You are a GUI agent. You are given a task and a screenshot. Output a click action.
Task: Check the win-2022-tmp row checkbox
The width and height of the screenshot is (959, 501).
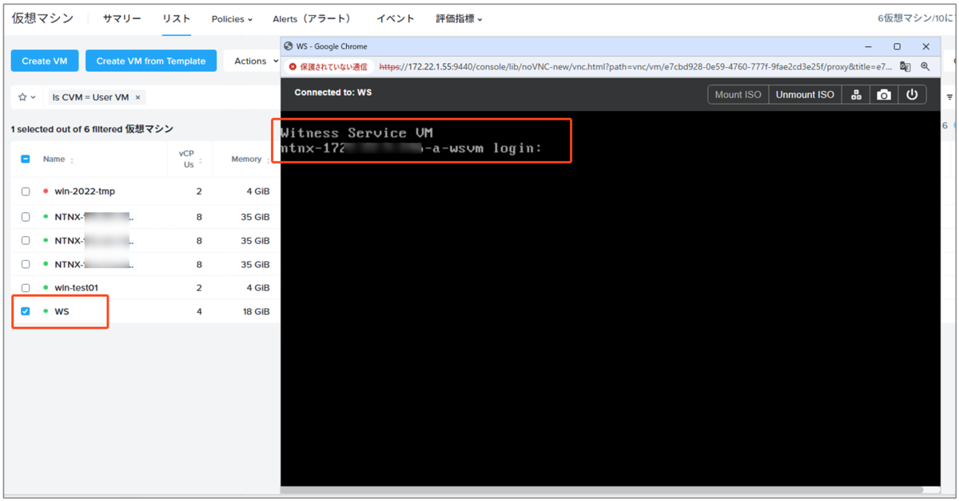coord(26,191)
